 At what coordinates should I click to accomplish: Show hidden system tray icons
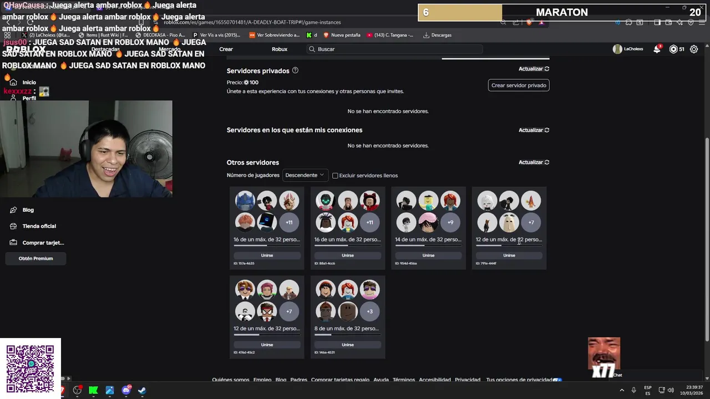[622, 390]
